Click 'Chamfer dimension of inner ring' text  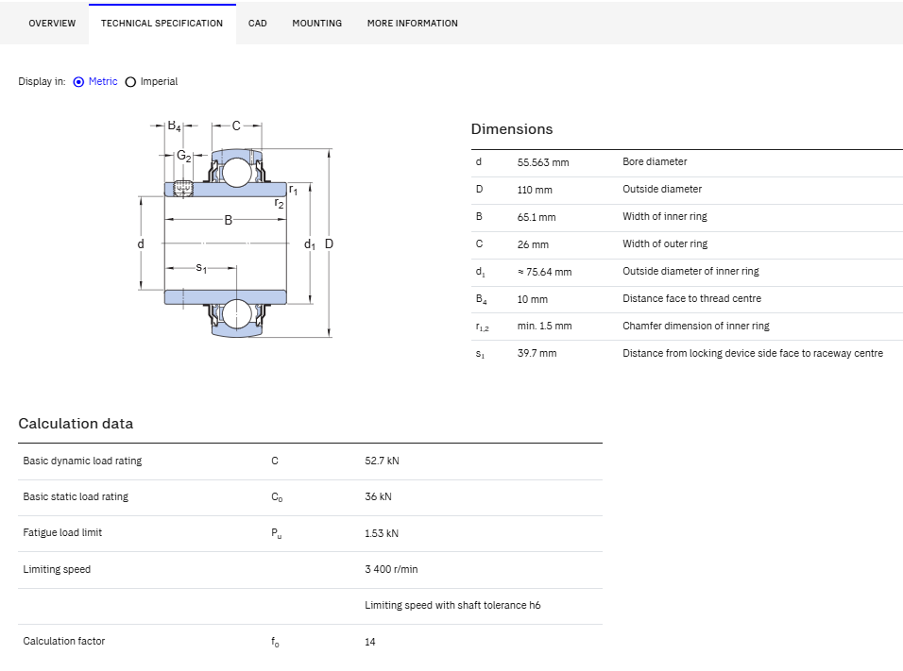click(x=696, y=326)
